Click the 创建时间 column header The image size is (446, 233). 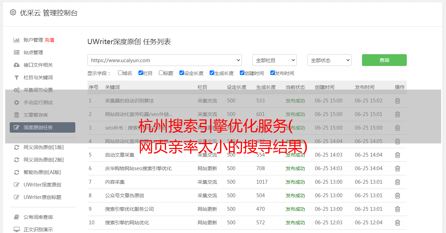[325, 87]
